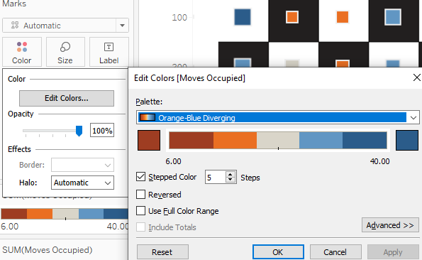Edit the Steps number field
The height and width of the screenshot is (260, 422).
coord(215,178)
